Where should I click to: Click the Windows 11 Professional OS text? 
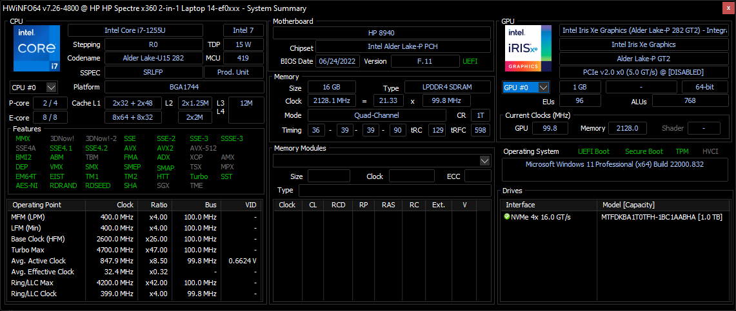[x=615, y=164]
